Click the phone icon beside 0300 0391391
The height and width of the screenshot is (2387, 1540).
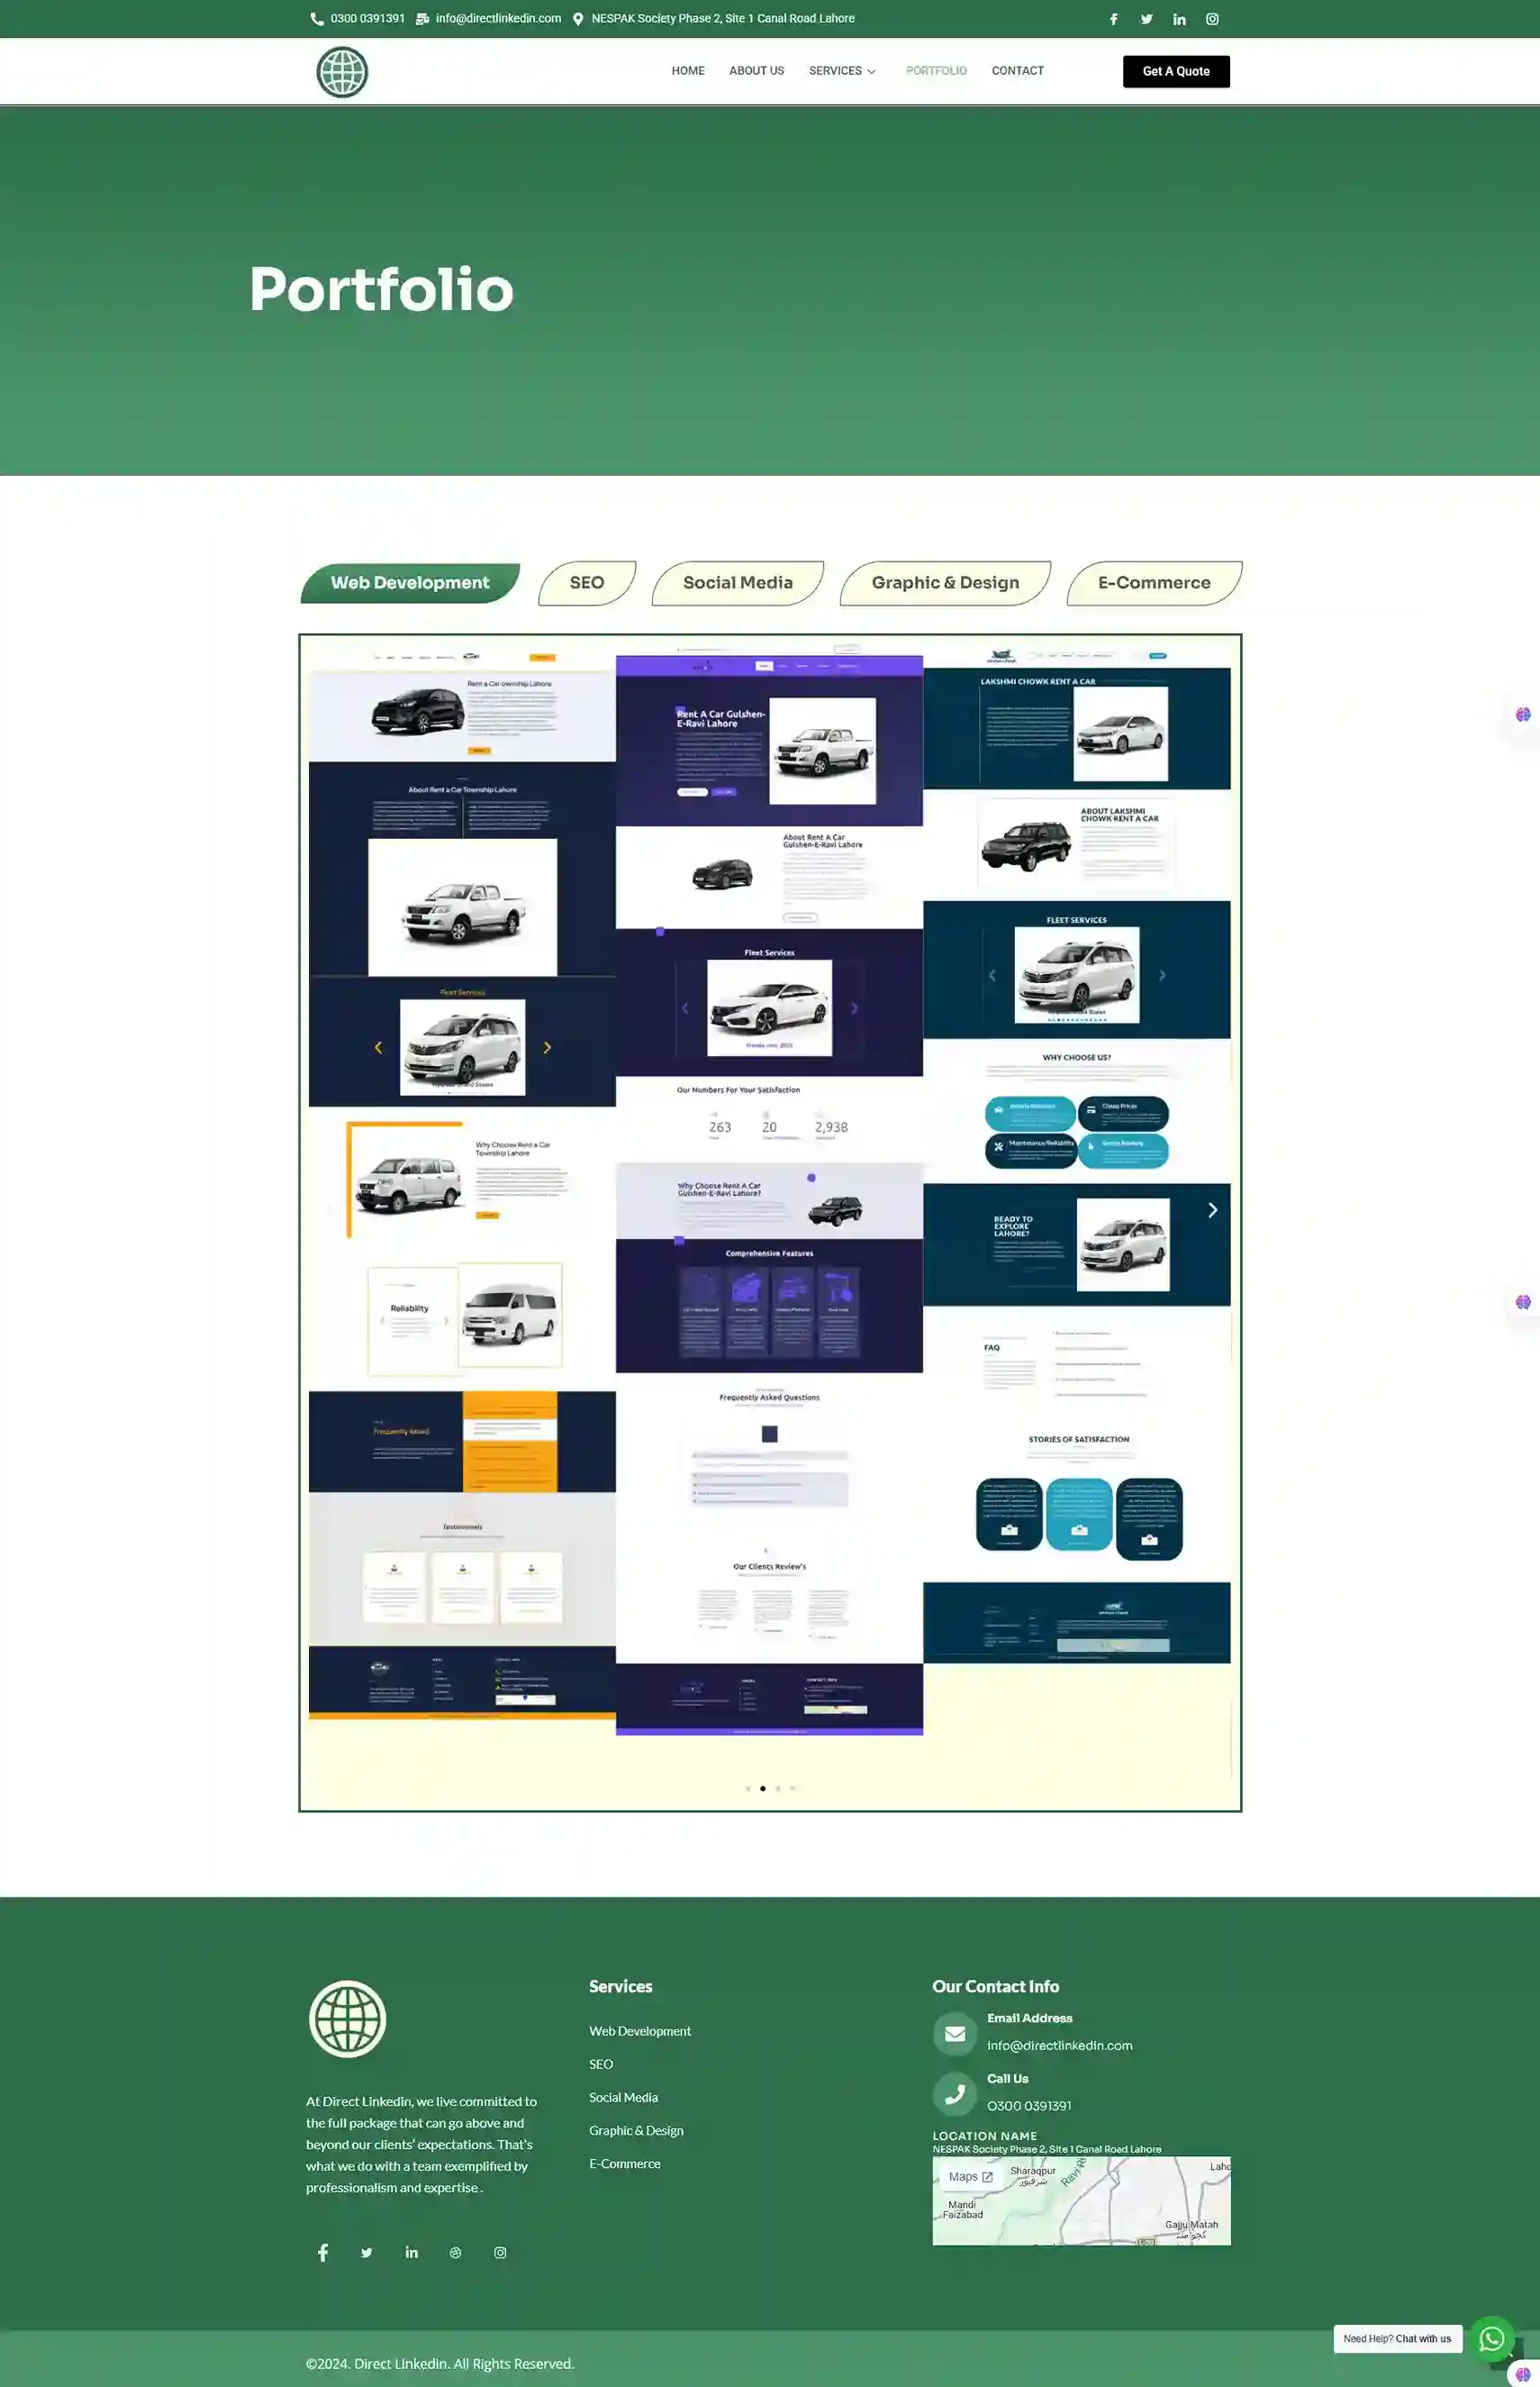[x=317, y=19]
